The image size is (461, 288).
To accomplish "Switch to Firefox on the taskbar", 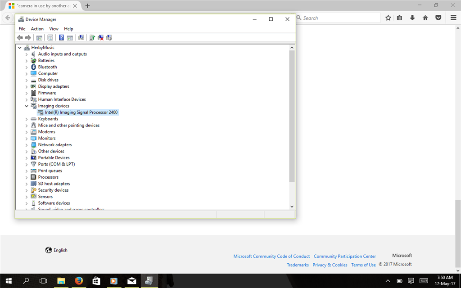I will click(79, 281).
